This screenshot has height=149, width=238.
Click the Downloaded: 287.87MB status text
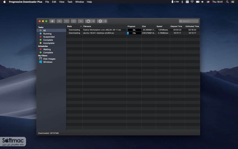coord(48,133)
